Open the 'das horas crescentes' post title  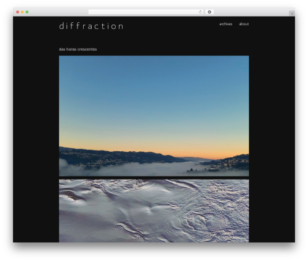point(78,49)
